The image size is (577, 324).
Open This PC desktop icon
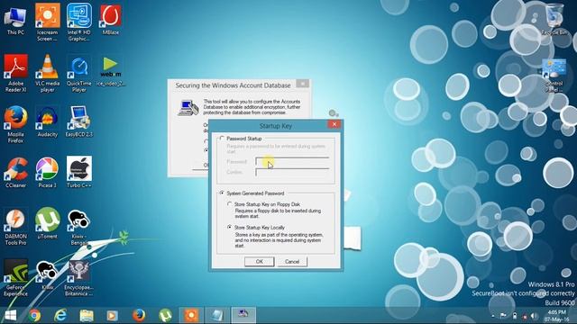15,19
